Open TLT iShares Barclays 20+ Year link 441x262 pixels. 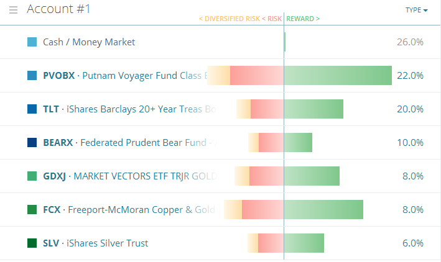coord(124,109)
